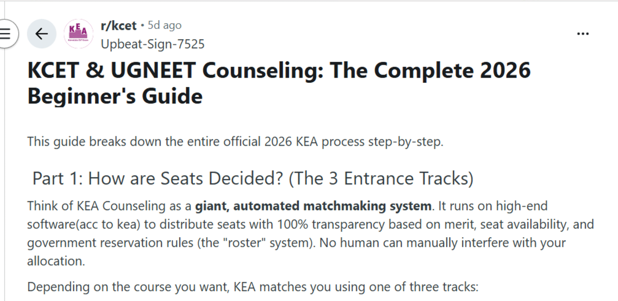Click the bold 'giant, automated matchmaking system' text
The image size is (618, 301).
(313, 207)
